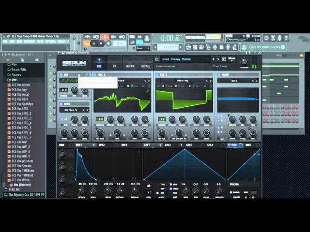Select next filter type arrow
The image size is (310, 232).
click(x=257, y=81)
